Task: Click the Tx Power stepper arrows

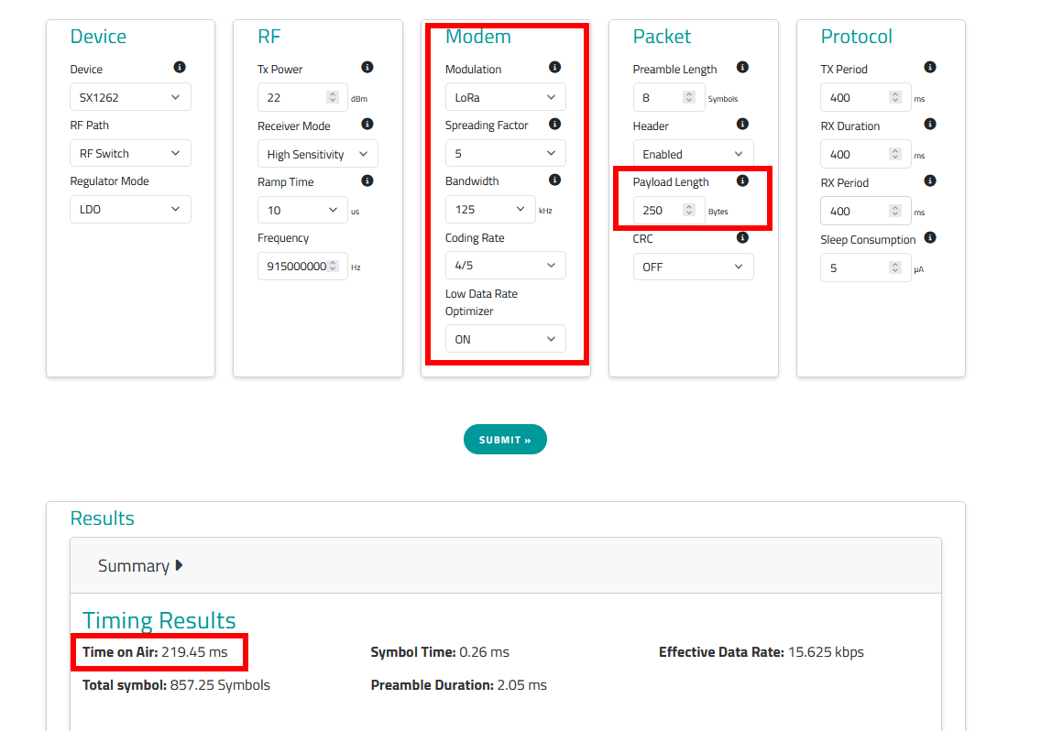Action: [333, 97]
